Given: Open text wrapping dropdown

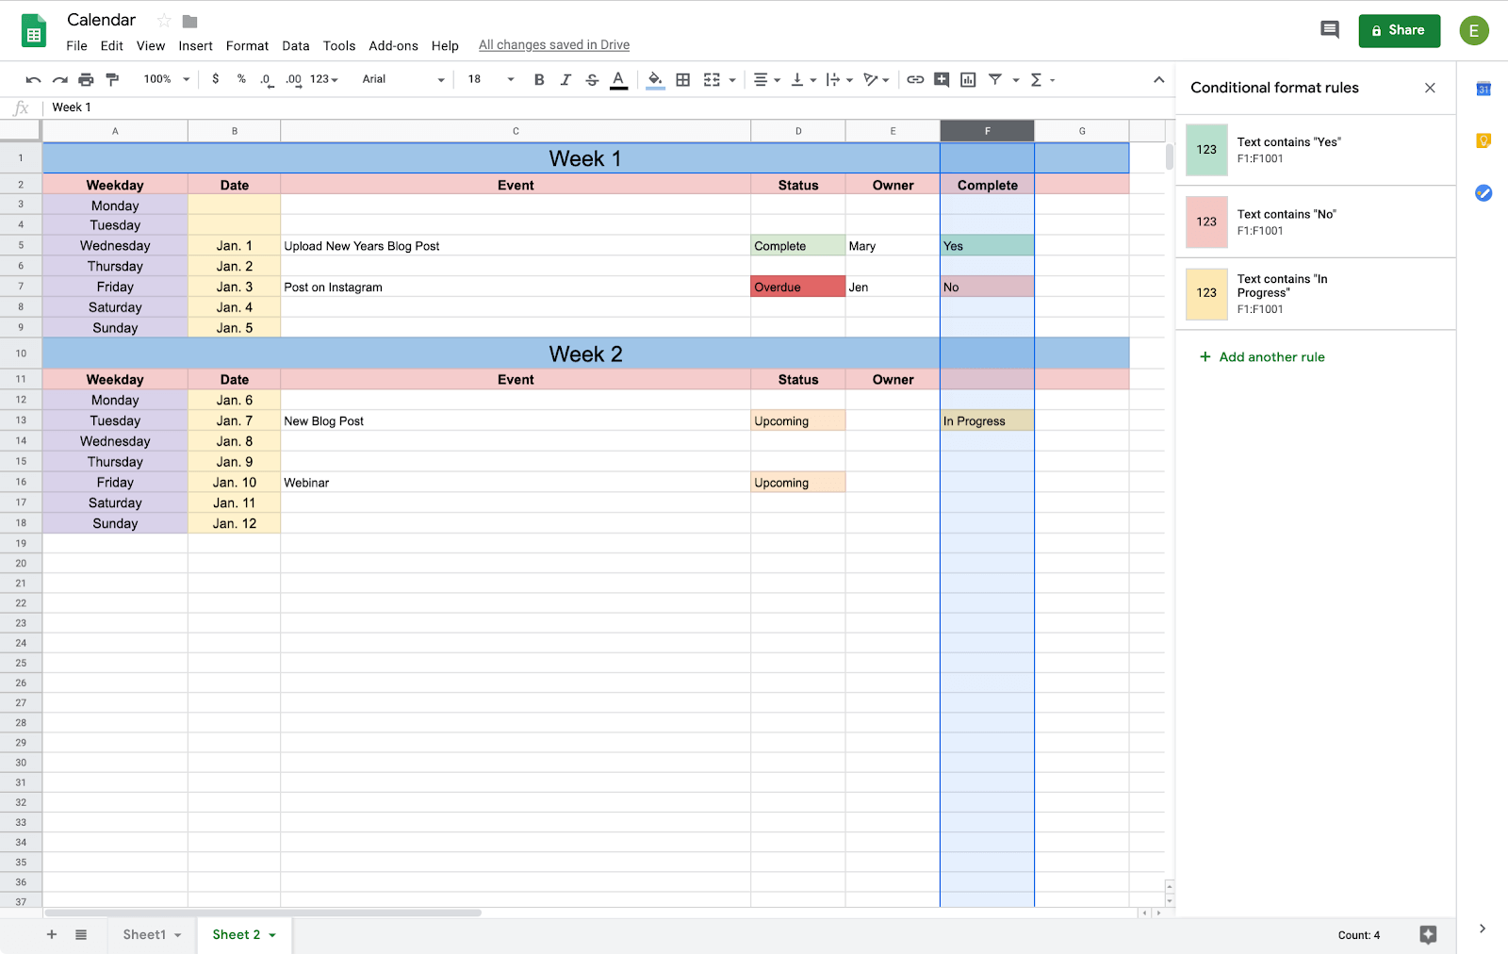Looking at the screenshot, I should 840,80.
